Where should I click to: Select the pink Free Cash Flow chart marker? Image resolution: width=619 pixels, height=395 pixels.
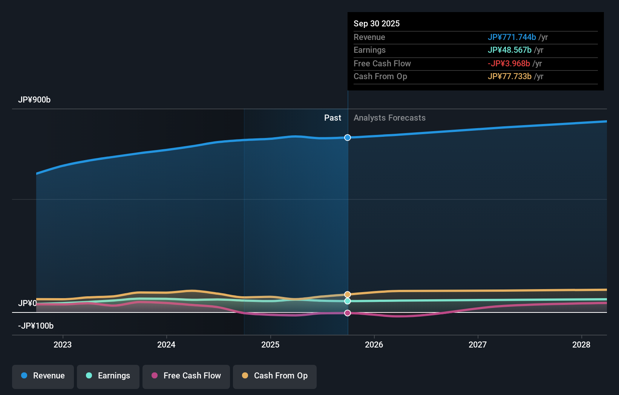tap(347, 312)
